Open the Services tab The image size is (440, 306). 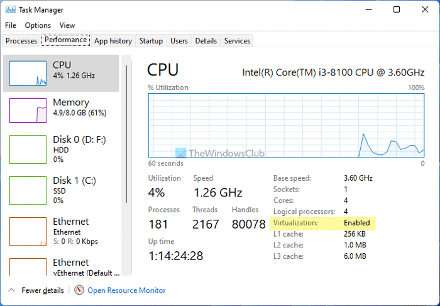pyautogui.click(x=237, y=41)
